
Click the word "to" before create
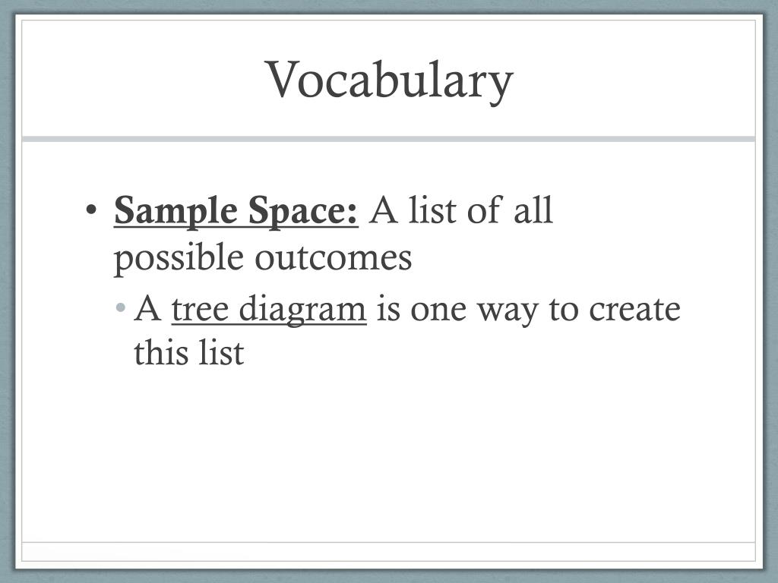tap(565, 310)
